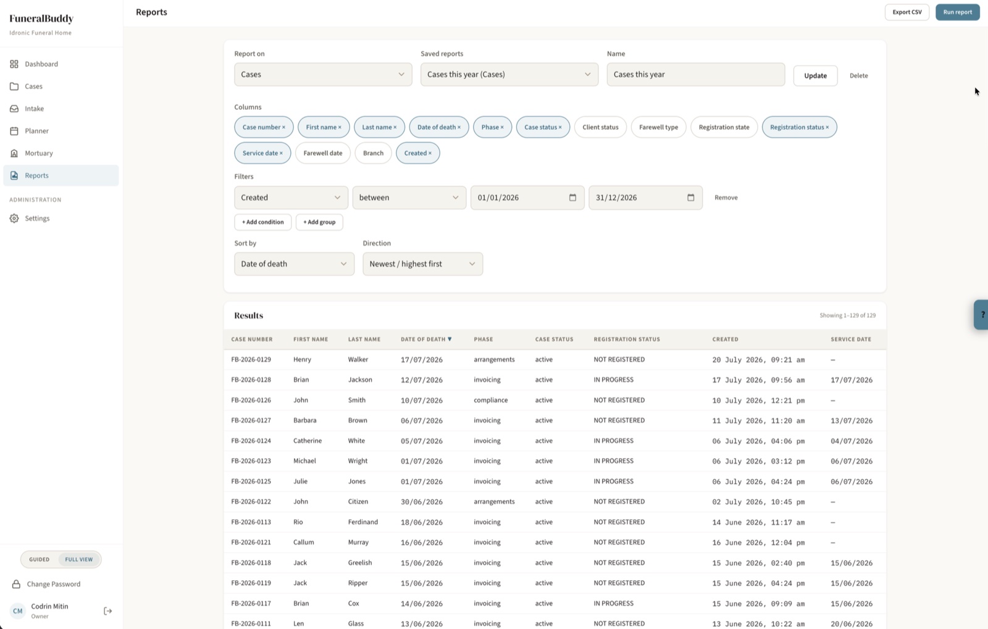Go to Intake in sidebar
The width and height of the screenshot is (988, 629).
click(61, 109)
